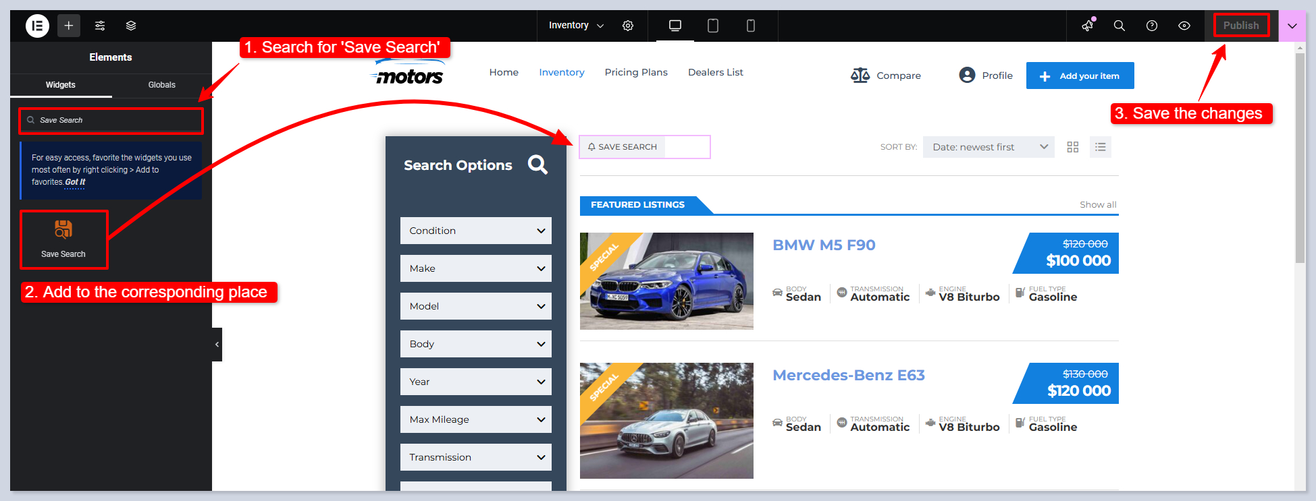Click the Elementor logo icon
The height and width of the screenshot is (501, 1316).
tap(37, 26)
